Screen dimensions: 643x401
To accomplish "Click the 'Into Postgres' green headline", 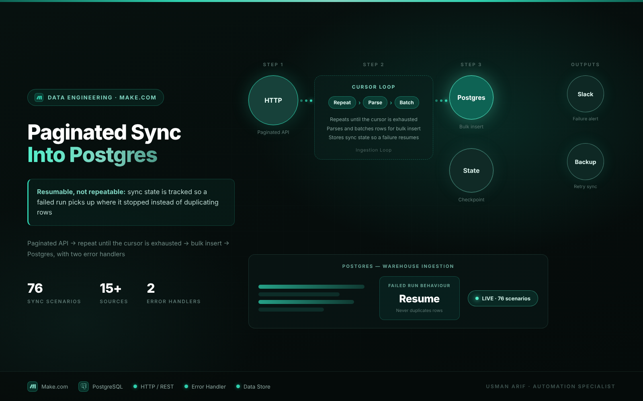I will coord(92,155).
